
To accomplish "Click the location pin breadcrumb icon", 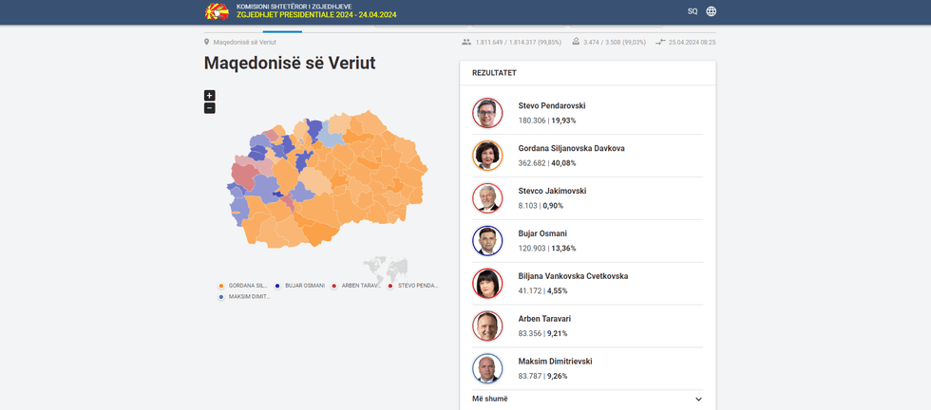I will tap(207, 43).
